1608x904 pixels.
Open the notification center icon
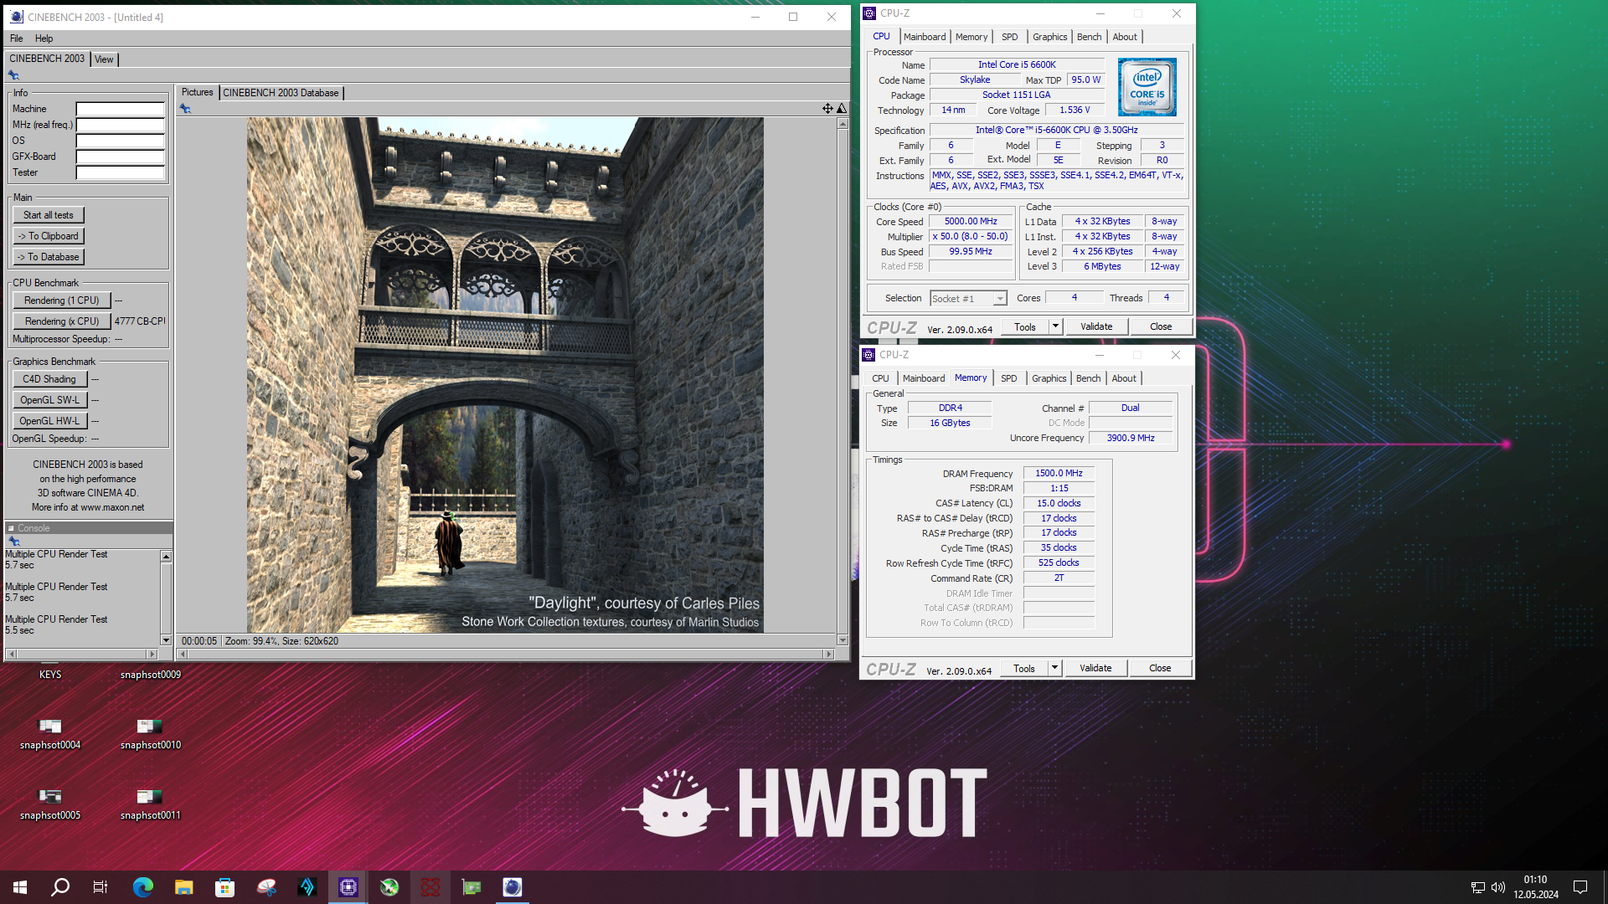(1580, 887)
